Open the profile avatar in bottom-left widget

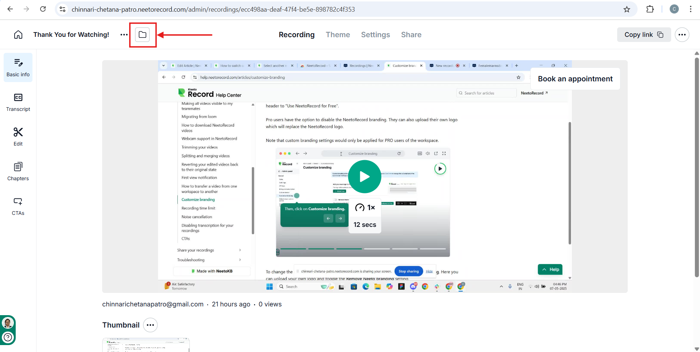coord(8,323)
